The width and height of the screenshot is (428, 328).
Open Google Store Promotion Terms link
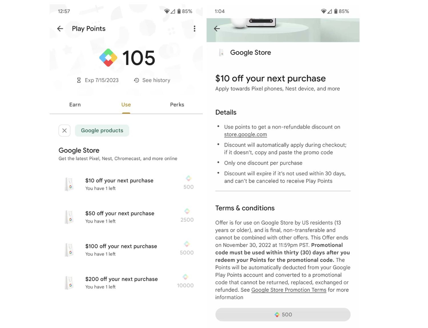(288, 290)
